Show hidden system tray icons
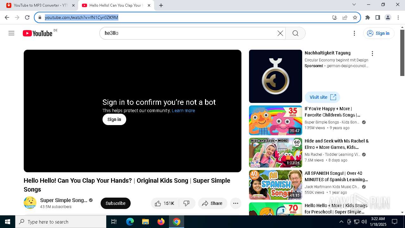This screenshot has height=228, width=405. (x=341, y=222)
